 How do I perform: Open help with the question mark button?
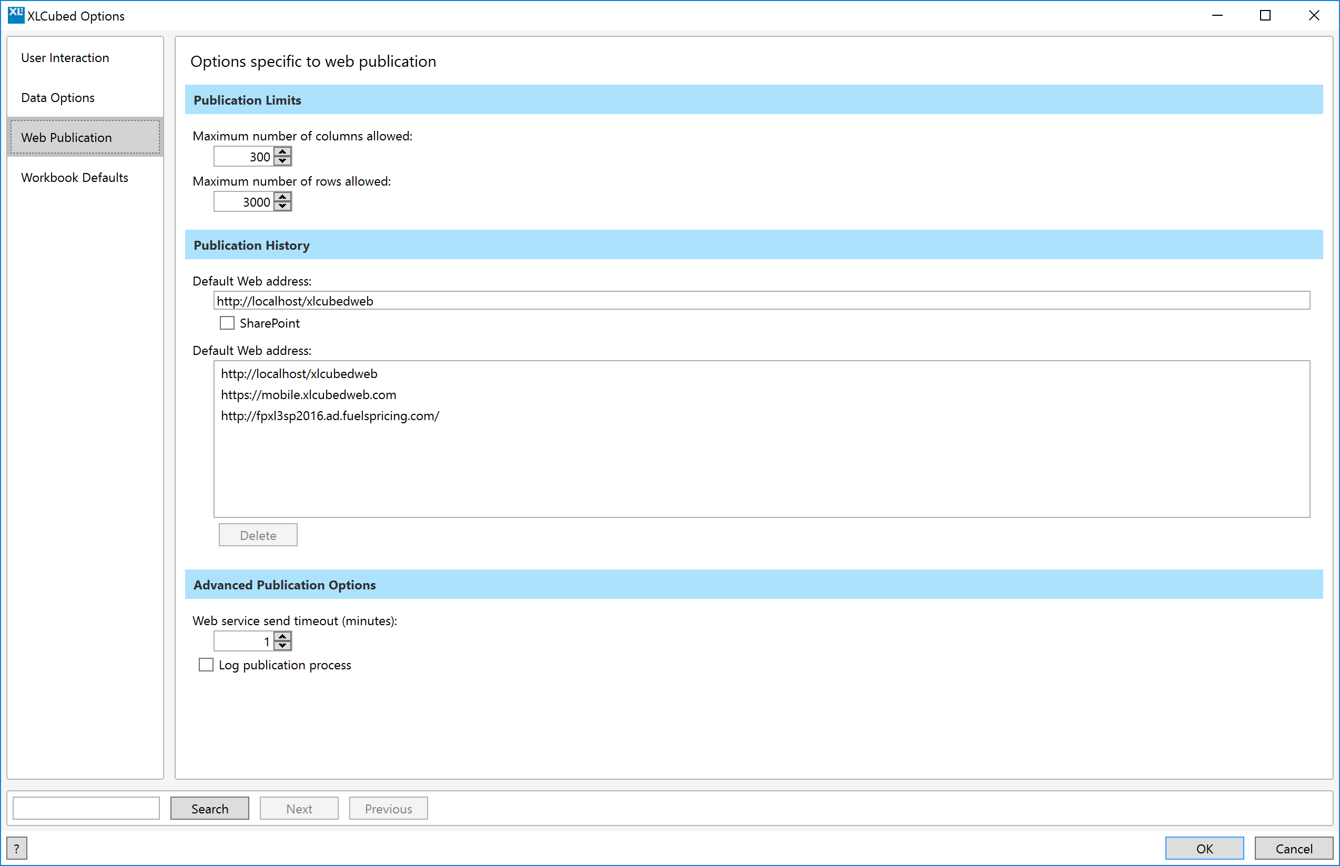click(16, 848)
